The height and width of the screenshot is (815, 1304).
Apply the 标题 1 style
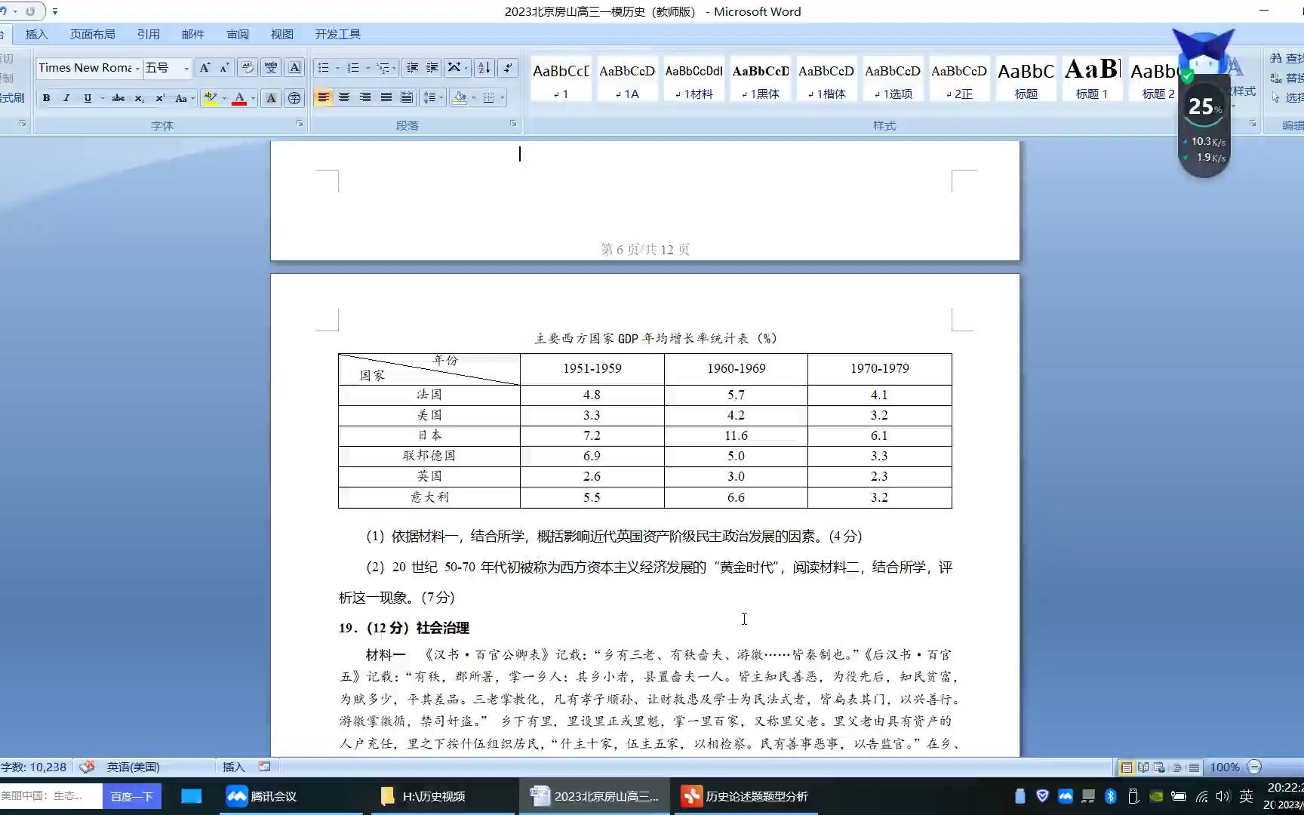[x=1092, y=79]
